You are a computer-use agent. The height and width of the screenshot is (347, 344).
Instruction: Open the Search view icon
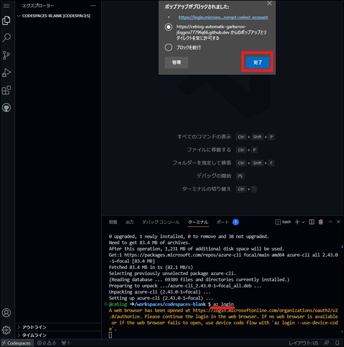click(x=7, y=38)
